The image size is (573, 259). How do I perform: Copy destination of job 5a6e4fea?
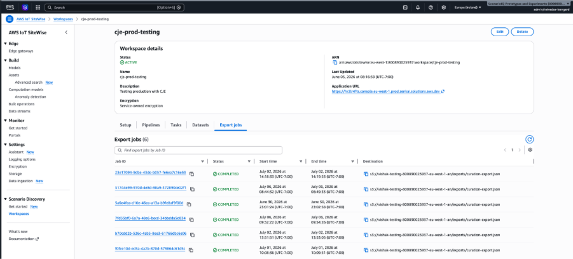[x=366, y=204]
